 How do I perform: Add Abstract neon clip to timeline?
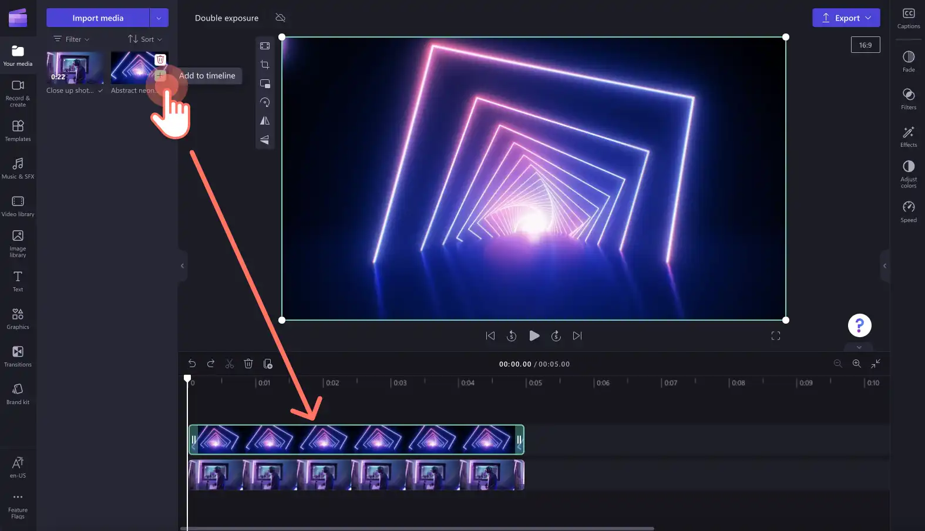point(160,75)
